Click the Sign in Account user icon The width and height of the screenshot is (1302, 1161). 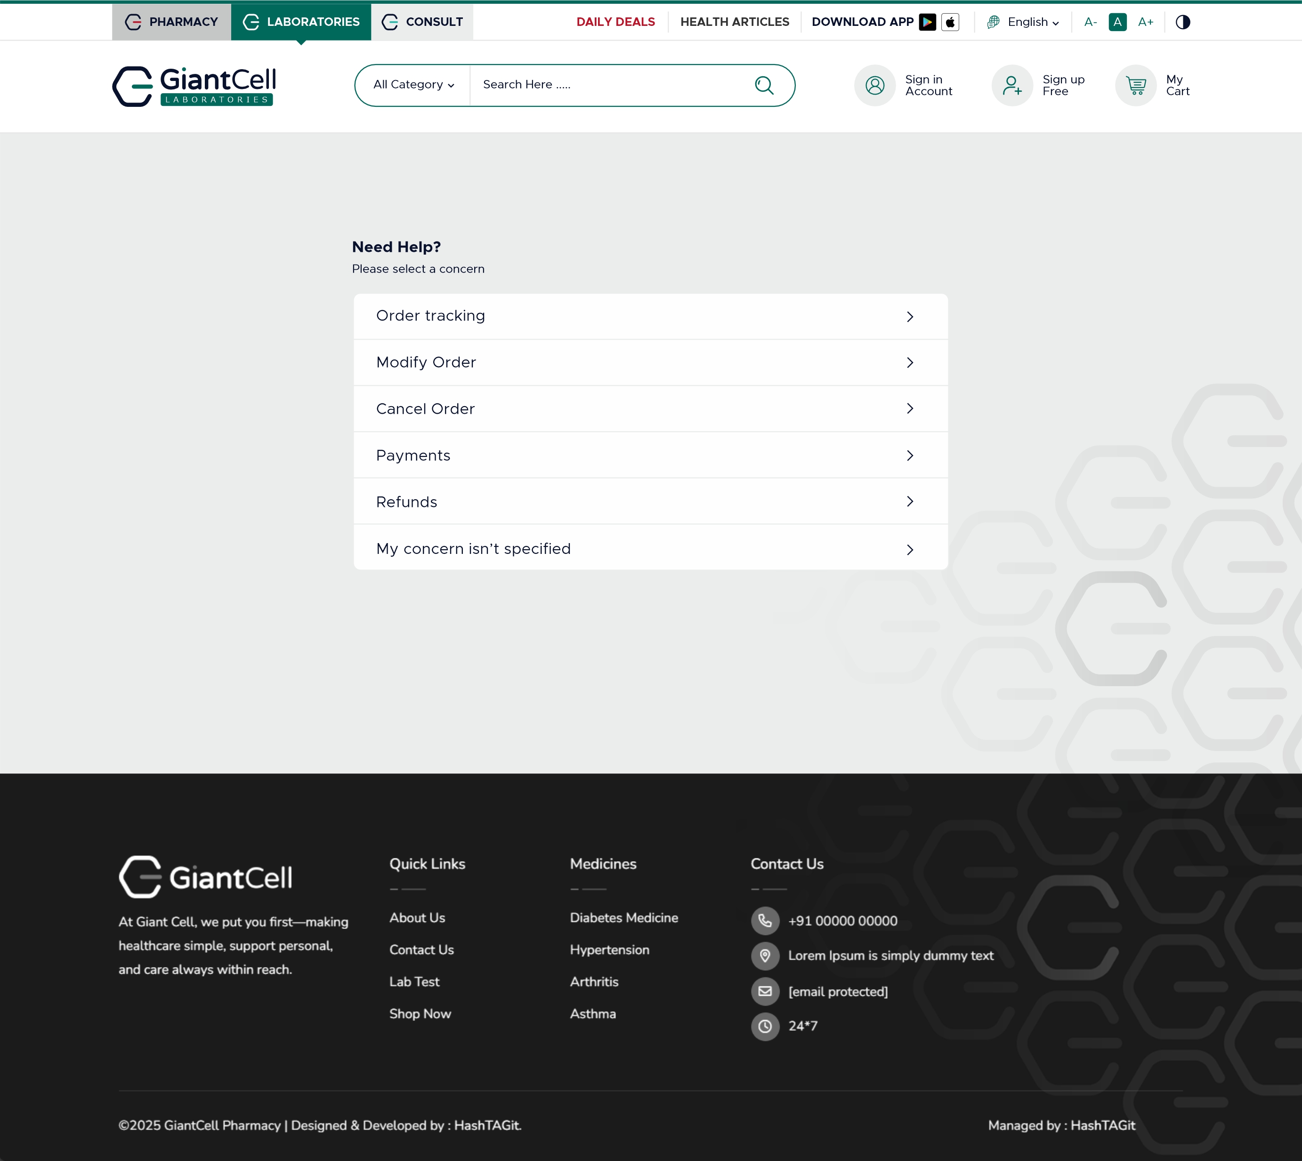(875, 86)
